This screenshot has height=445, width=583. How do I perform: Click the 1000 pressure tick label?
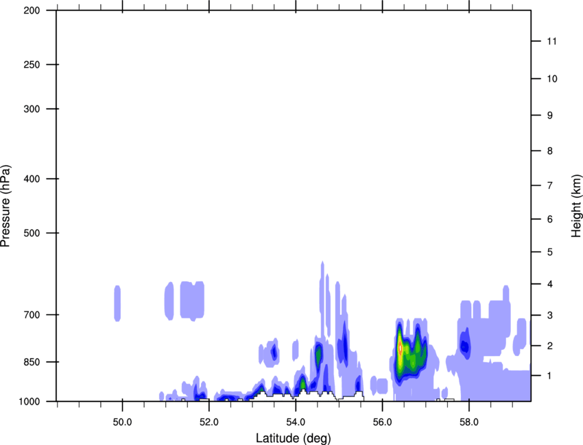(x=29, y=401)
